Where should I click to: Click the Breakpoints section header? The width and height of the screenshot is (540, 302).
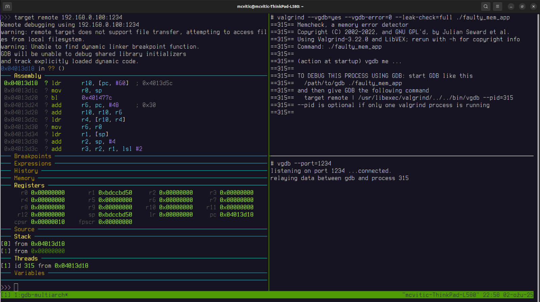(32, 156)
